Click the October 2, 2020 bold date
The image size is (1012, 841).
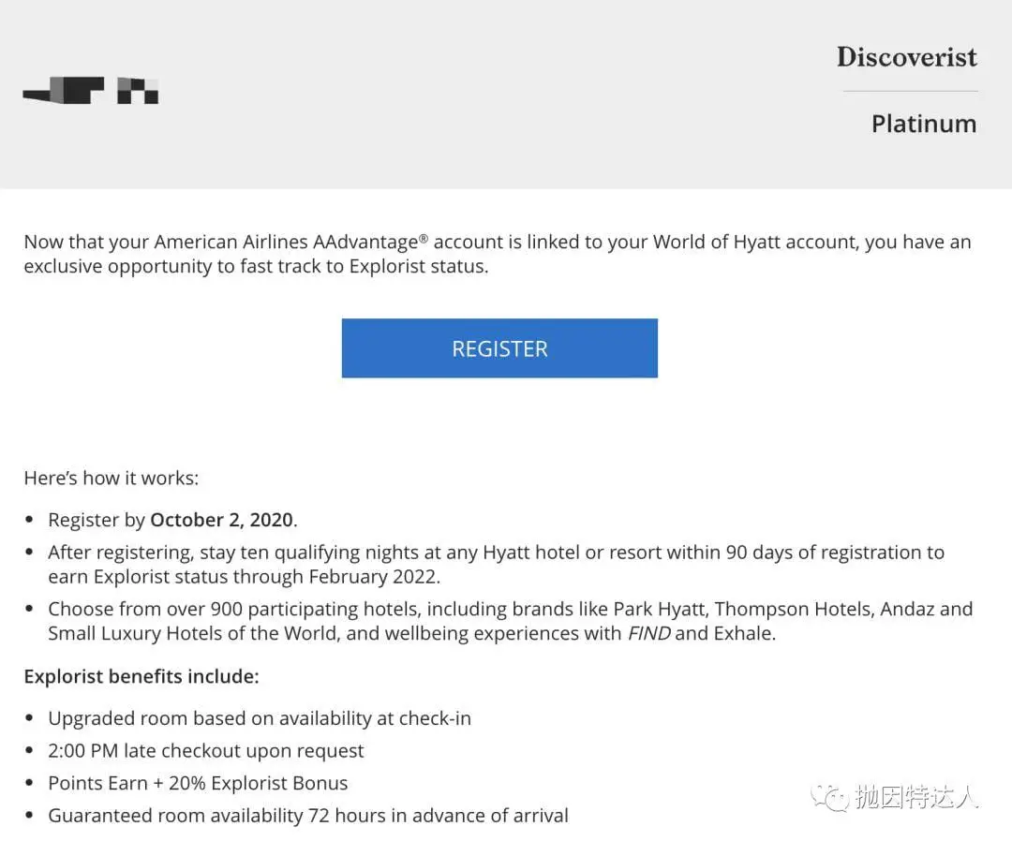(222, 520)
